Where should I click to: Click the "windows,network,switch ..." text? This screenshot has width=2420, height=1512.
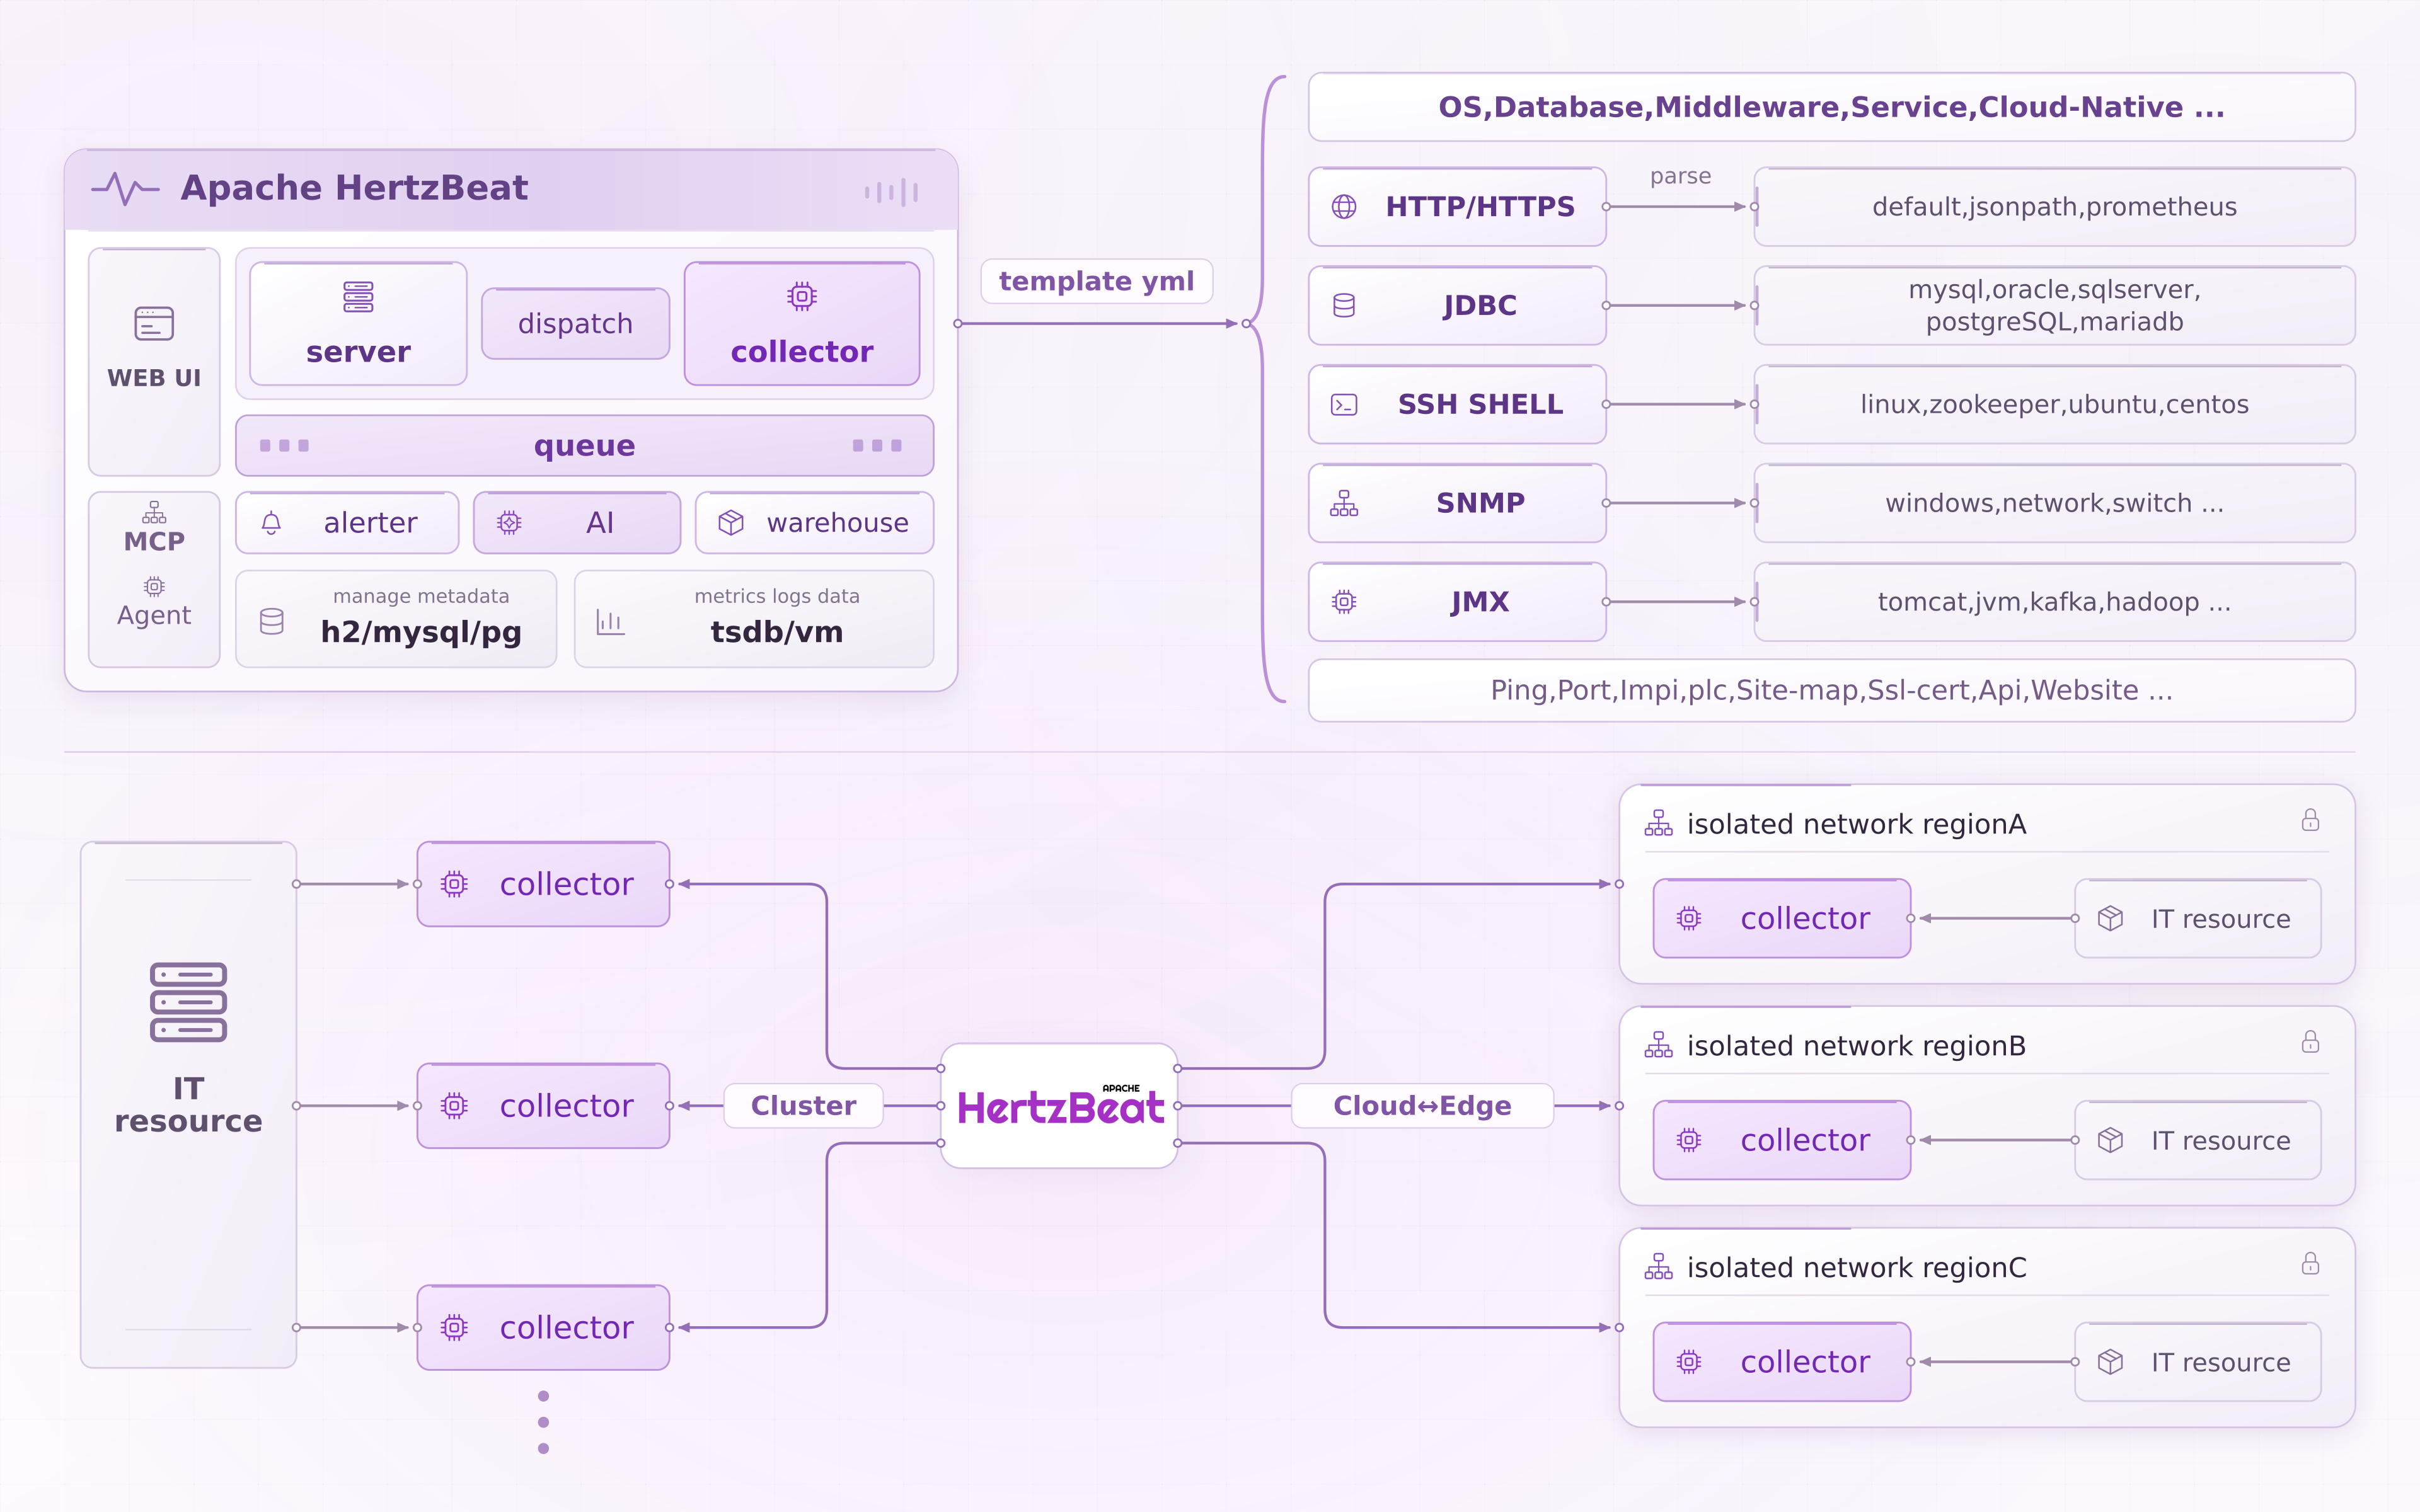(2054, 503)
